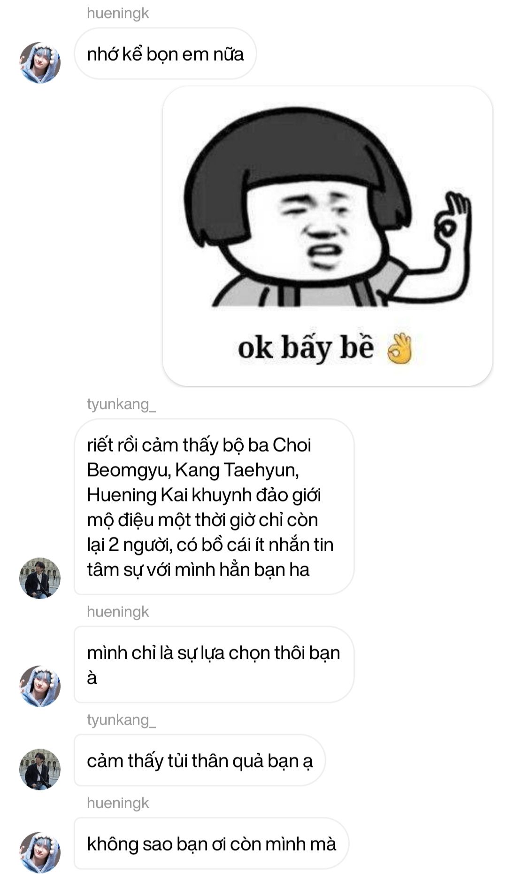The image size is (507, 874).
Task: Open the 'ok bấy bề' meme image
Action: [x=328, y=236]
